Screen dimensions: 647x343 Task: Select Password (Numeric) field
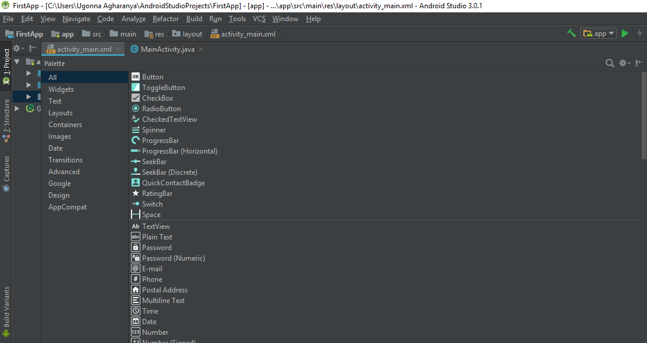coord(168,258)
